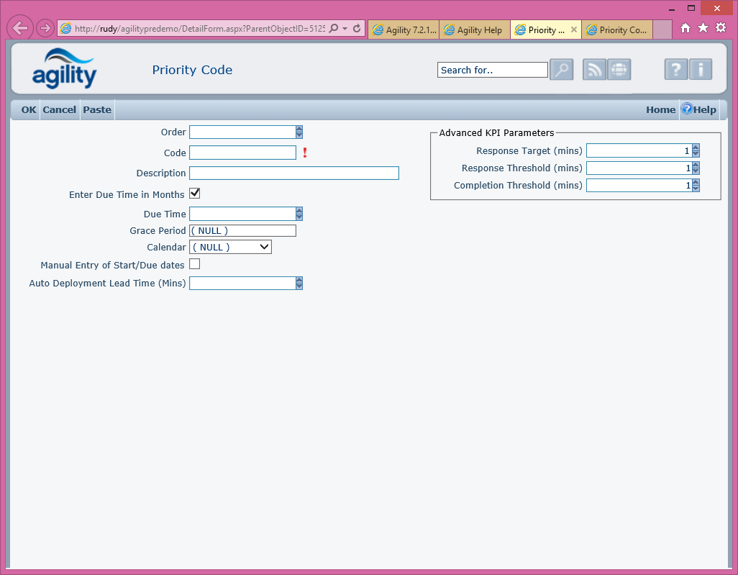The image size is (738, 575).
Task: Click the magnifier search icon
Action: pos(562,70)
